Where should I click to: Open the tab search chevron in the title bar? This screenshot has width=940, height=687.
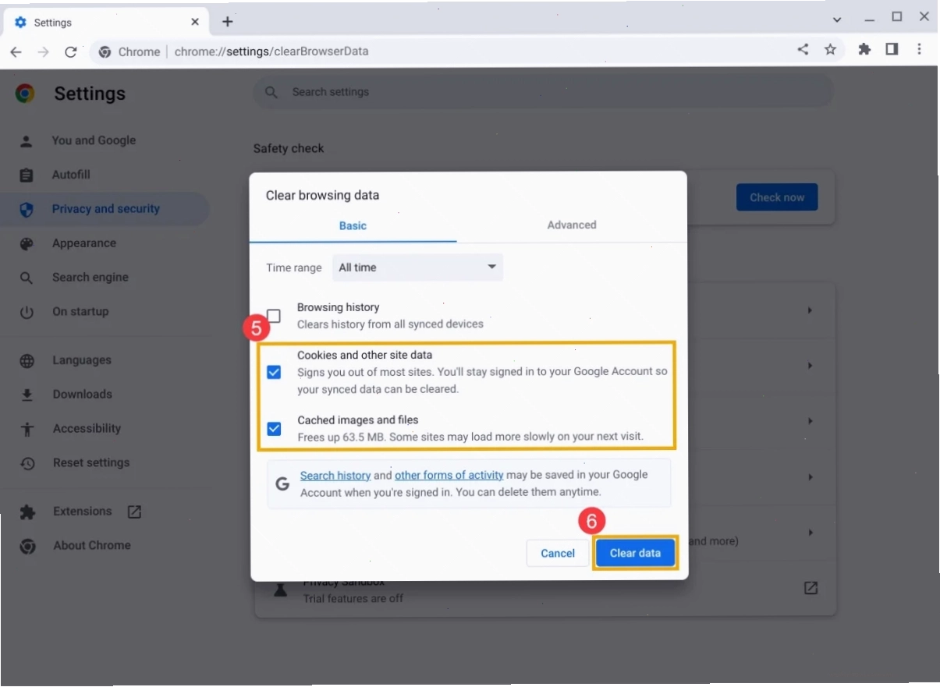(x=837, y=19)
